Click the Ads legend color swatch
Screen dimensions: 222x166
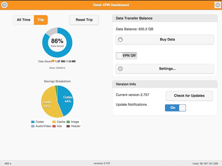point(54,126)
